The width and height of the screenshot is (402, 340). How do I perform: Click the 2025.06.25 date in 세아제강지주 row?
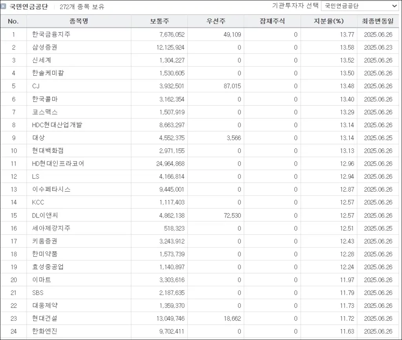coord(378,228)
